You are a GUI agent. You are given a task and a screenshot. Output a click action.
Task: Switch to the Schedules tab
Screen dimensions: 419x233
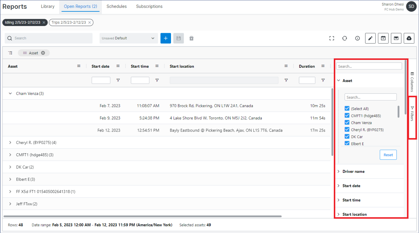click(x=116, y=7)
